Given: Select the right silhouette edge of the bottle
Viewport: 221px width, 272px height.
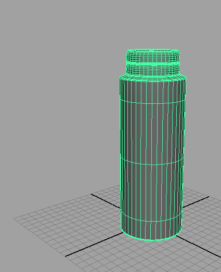Looking at the screenshot, I should pos(184,153).
